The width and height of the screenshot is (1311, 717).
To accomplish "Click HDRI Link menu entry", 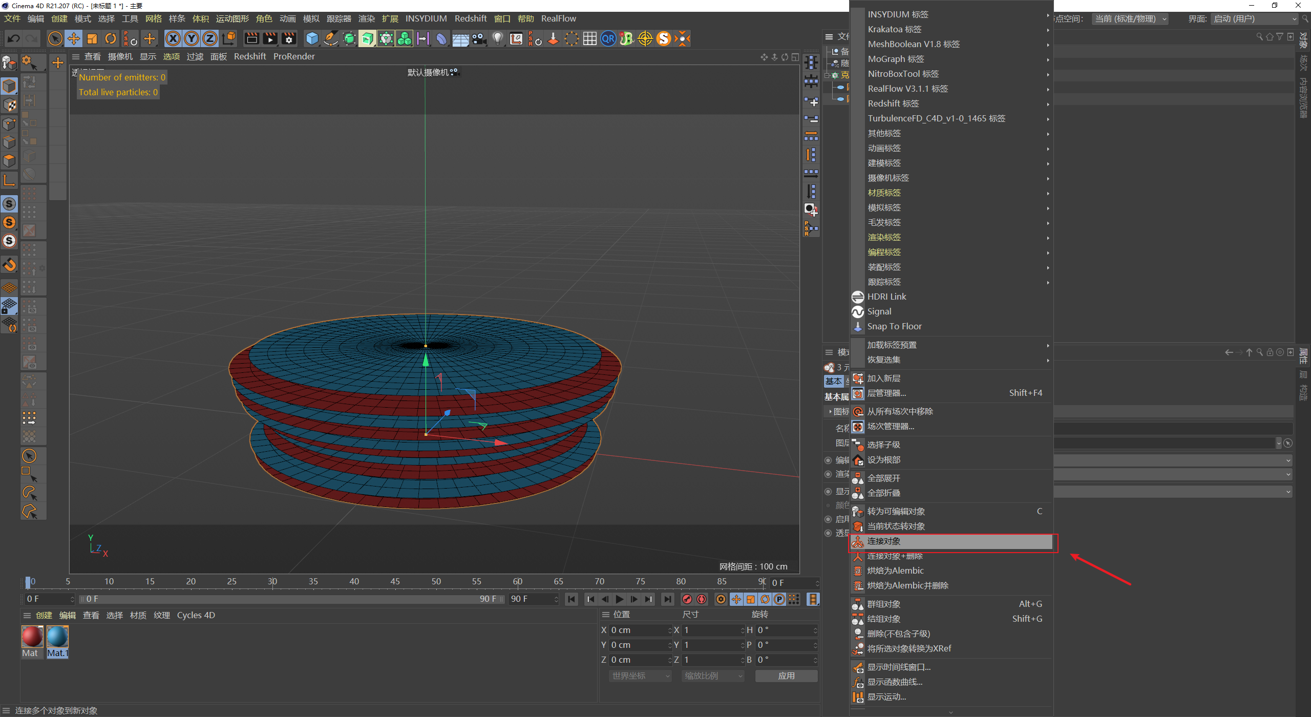I will click(951, 297).
